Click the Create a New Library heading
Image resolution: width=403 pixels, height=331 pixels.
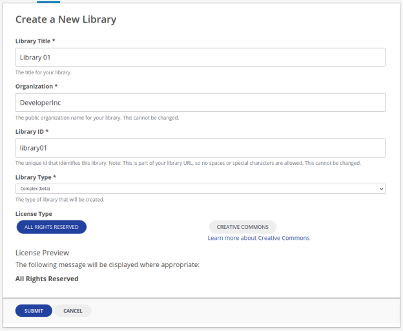(66, 19)
